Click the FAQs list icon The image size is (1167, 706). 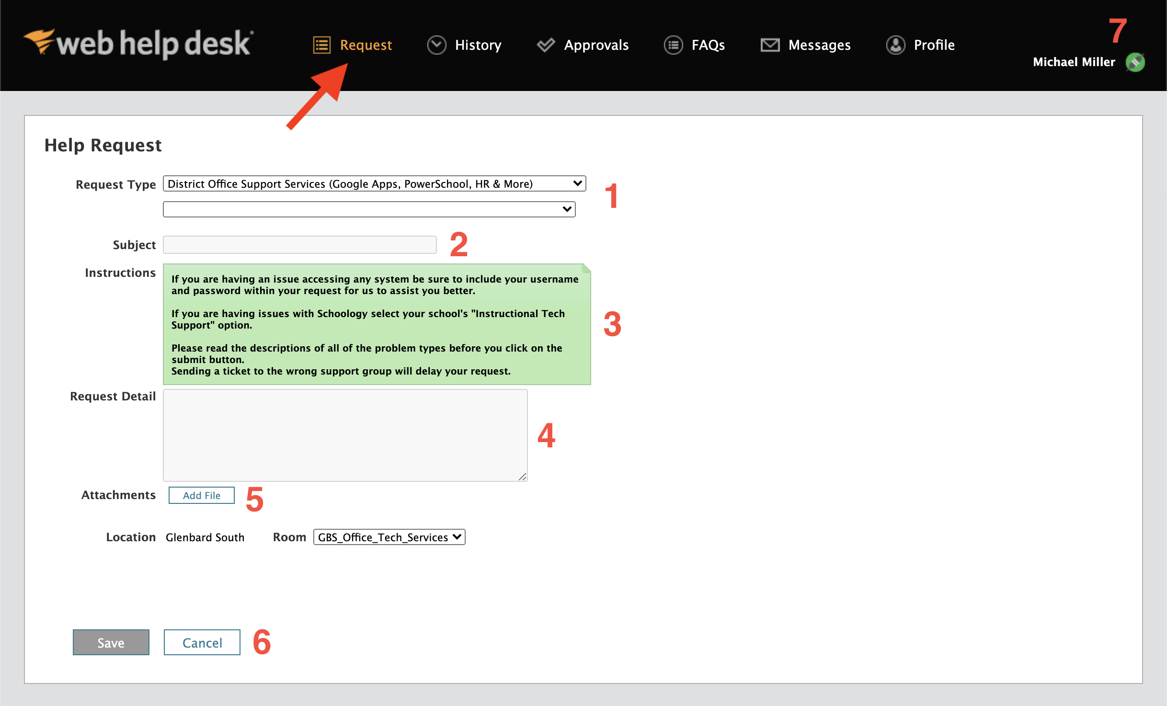point(674,45)
